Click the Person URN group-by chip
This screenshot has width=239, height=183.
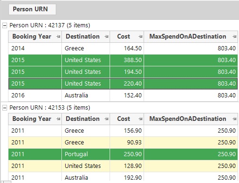[x=32, y=9]
